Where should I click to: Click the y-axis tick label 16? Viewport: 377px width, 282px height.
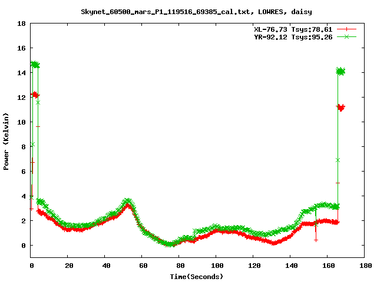21,48
